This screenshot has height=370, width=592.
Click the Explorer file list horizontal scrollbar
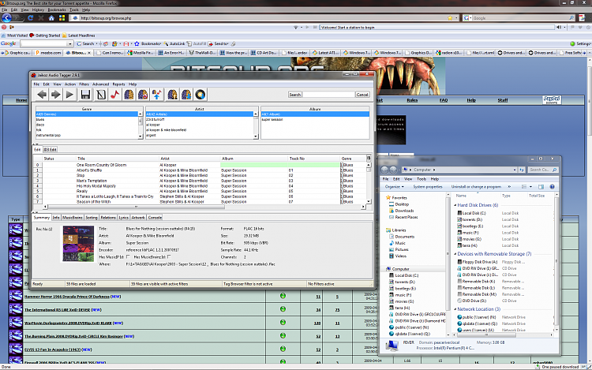click(503, 334)
